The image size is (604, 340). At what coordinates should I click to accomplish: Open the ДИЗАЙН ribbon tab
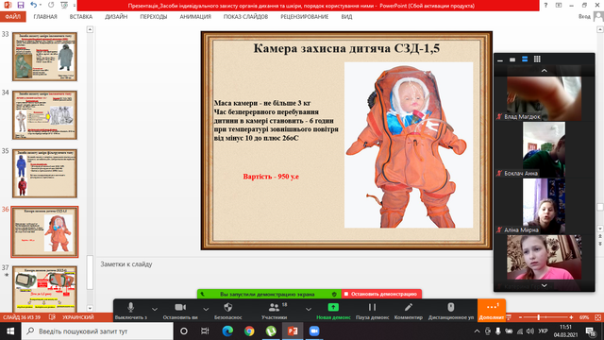tap(116, 17)
